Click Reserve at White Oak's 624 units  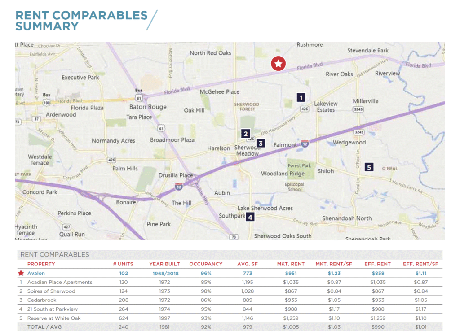point(123,318)
